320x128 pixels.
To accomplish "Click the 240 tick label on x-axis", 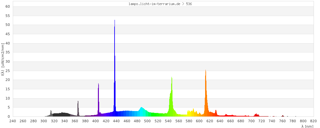I will point(13,121).
